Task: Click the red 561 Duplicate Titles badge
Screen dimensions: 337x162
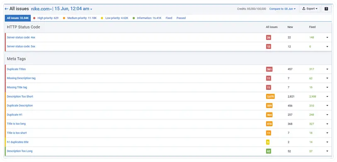Action: coord(269,69)
